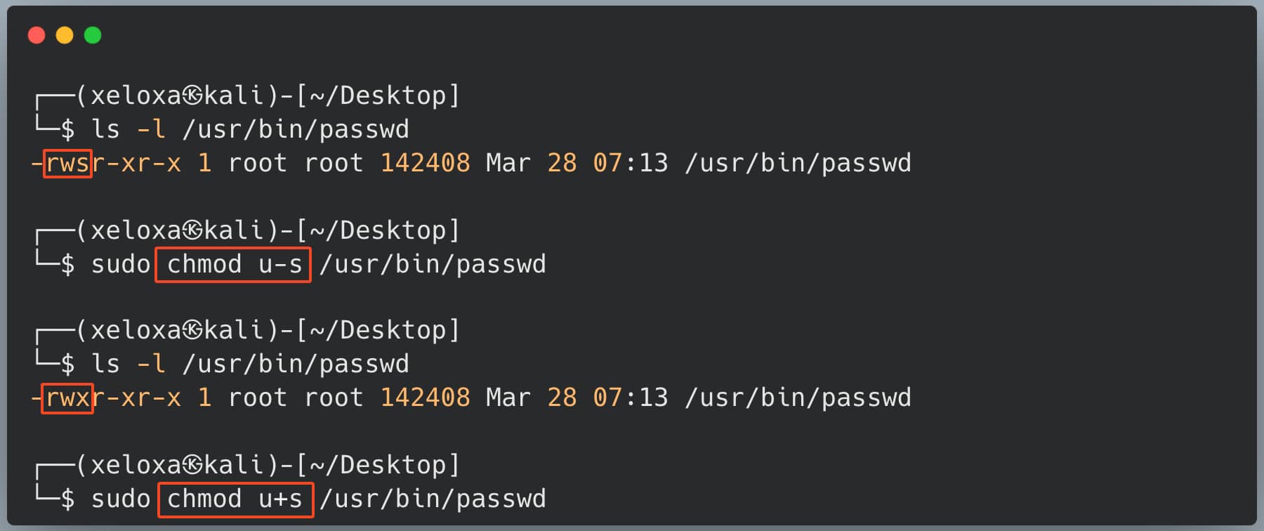This screenshot has width=1264, height=531.
Task: Click the path after "chmod u+s"
Action: point(433,499)
